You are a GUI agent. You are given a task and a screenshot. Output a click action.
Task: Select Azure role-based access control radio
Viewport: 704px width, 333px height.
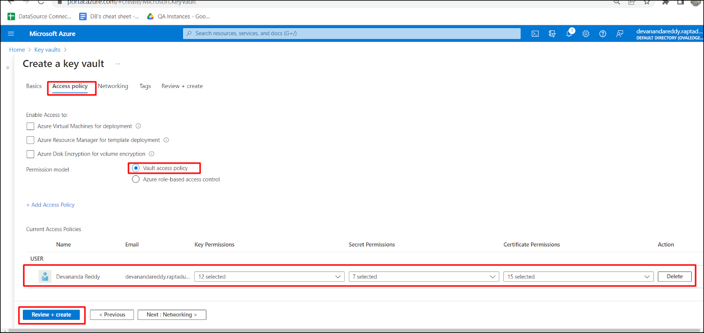point(136,179)
